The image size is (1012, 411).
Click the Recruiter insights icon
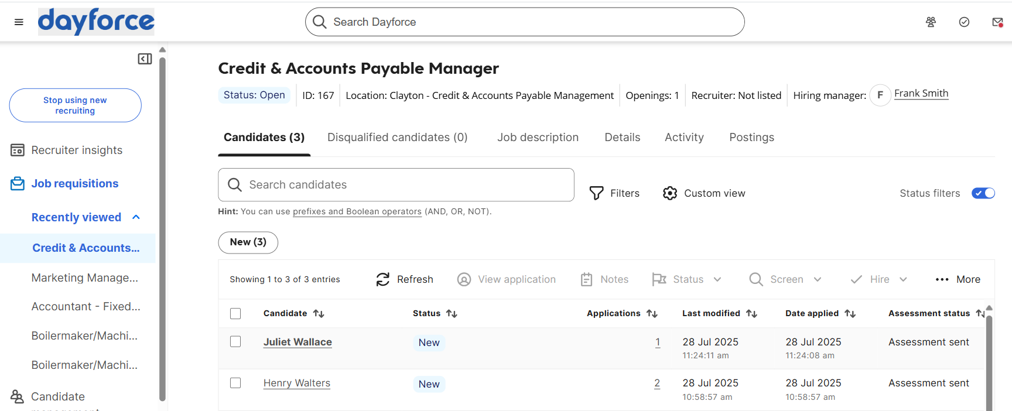(x=18, y=150)
